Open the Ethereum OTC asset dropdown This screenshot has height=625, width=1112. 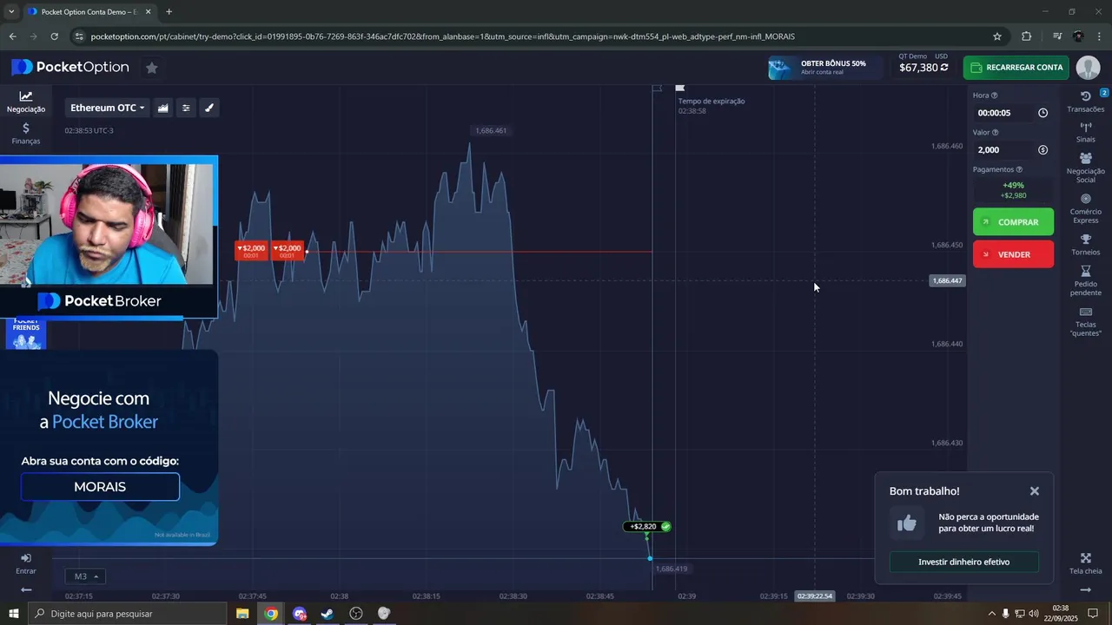tap(108, 108)
